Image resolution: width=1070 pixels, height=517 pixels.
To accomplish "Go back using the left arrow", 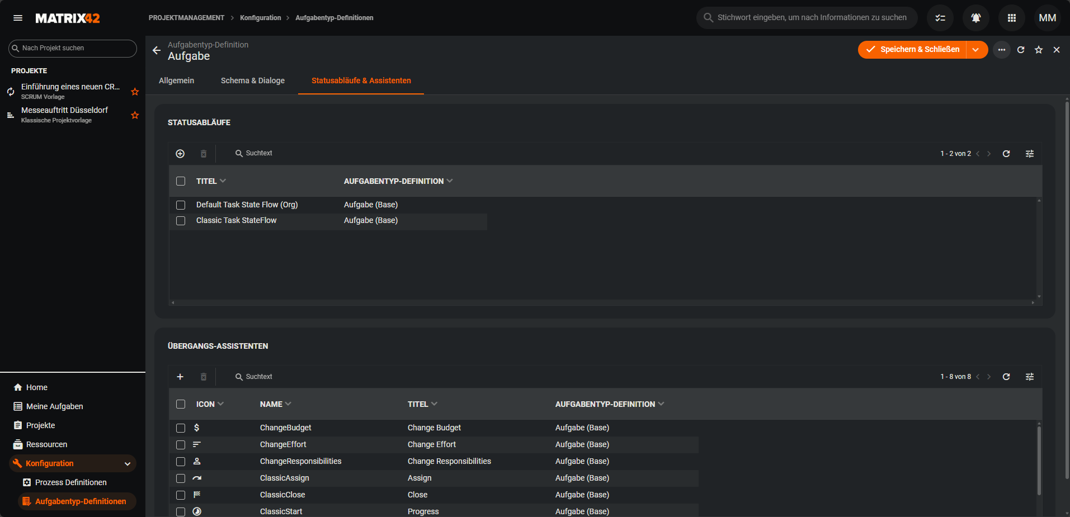I will coord(157,50).
